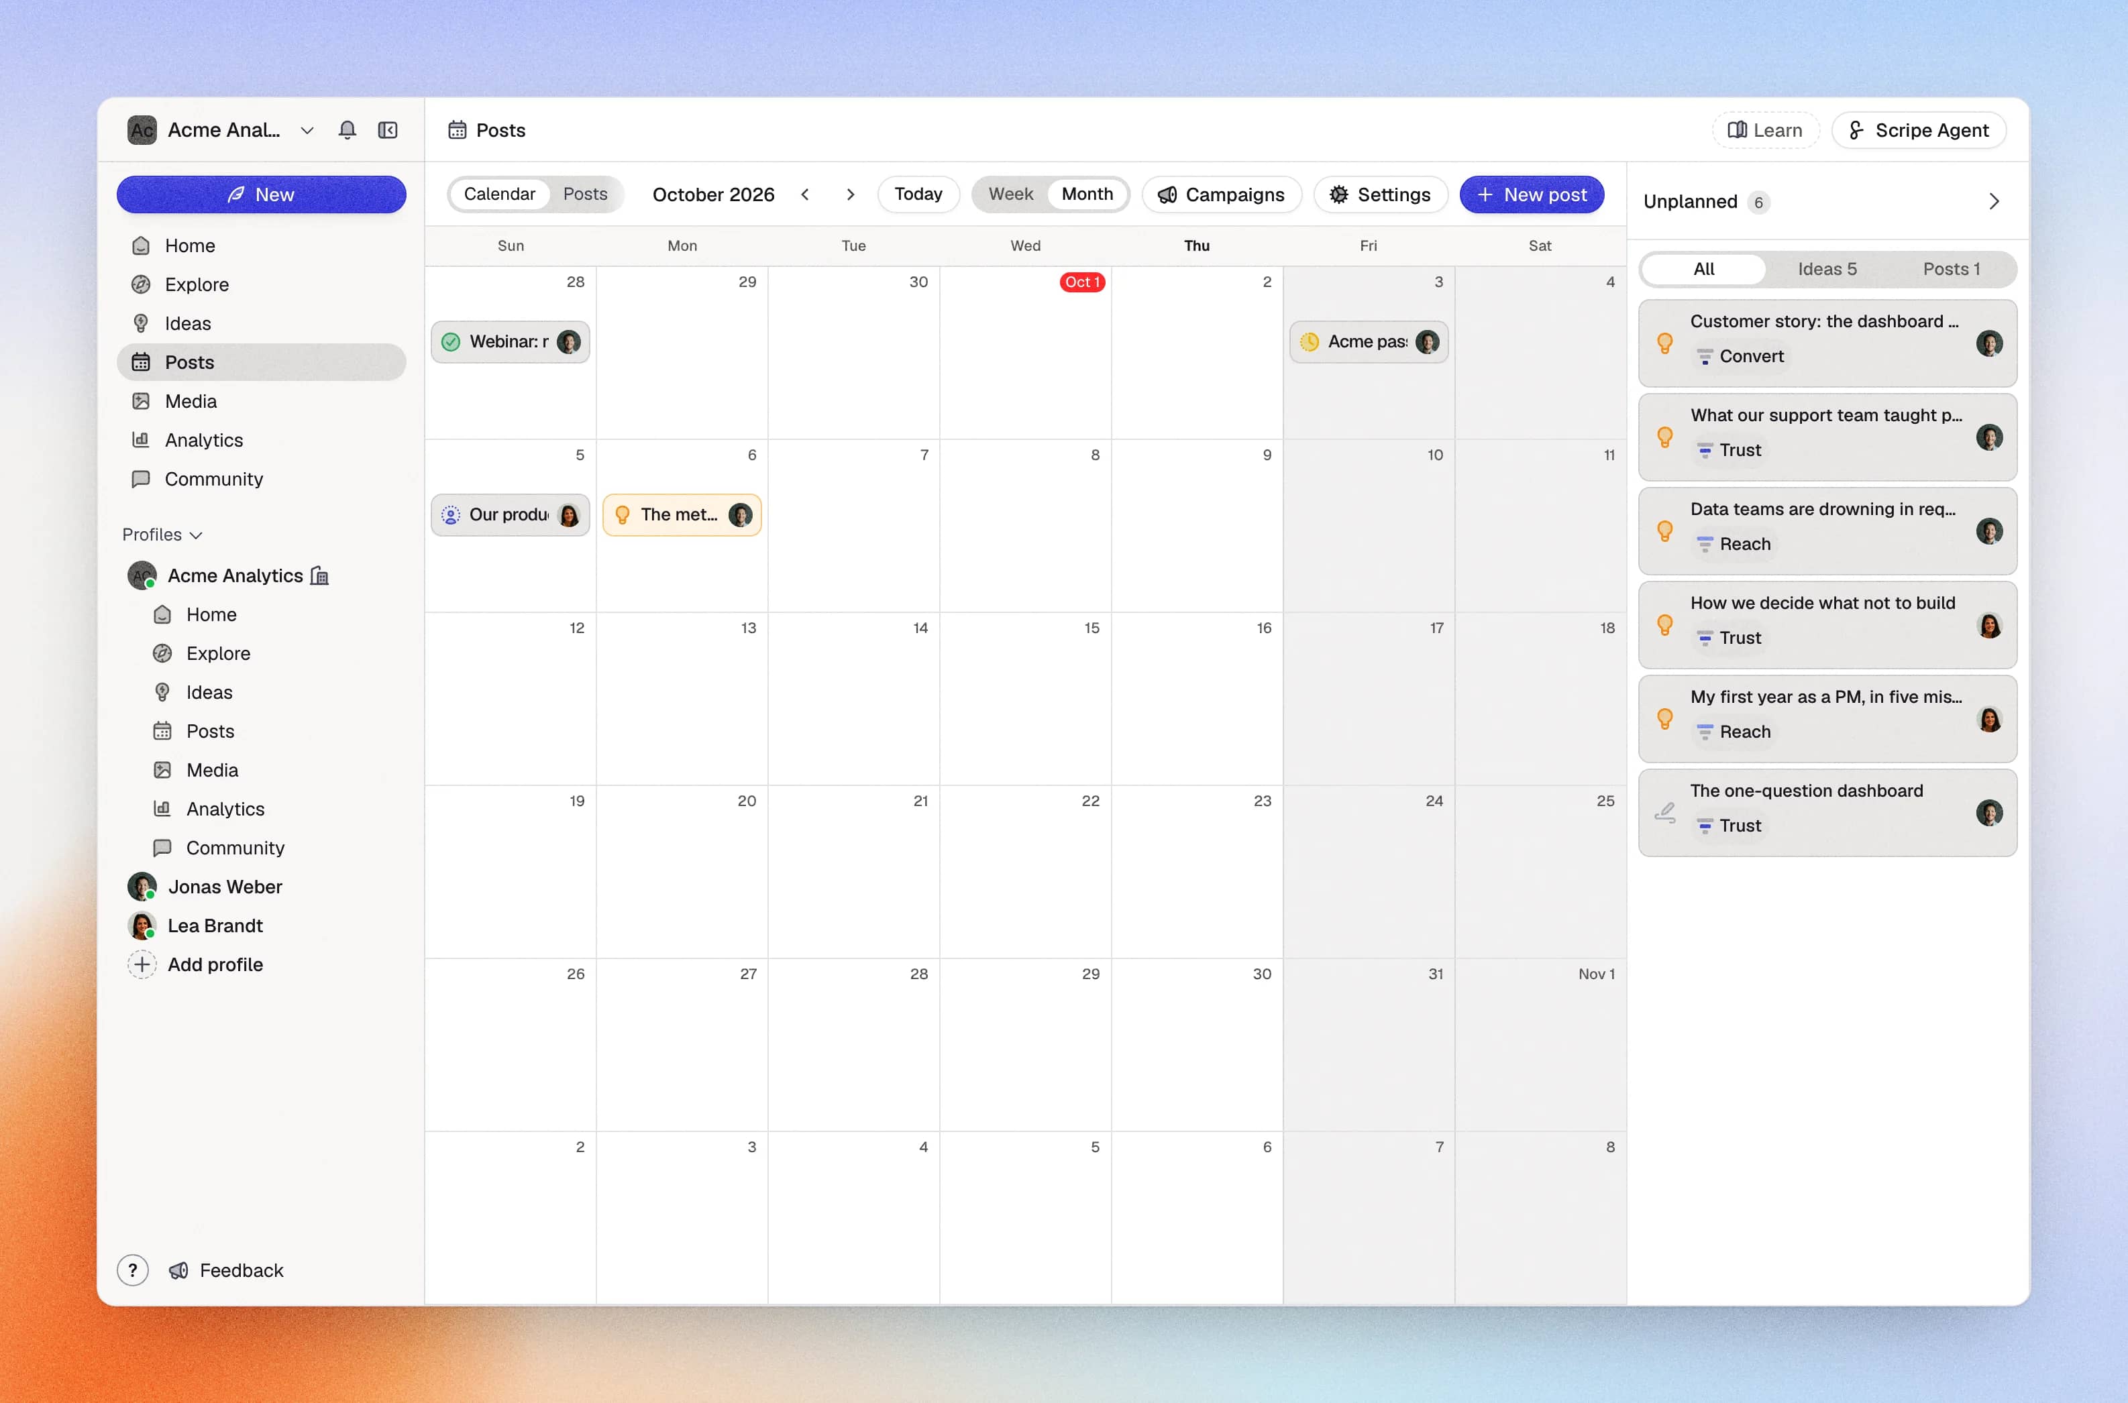Screen dimensions: 2128x1403
Task: Click the New post button
Action: (x=1531, y=194)
